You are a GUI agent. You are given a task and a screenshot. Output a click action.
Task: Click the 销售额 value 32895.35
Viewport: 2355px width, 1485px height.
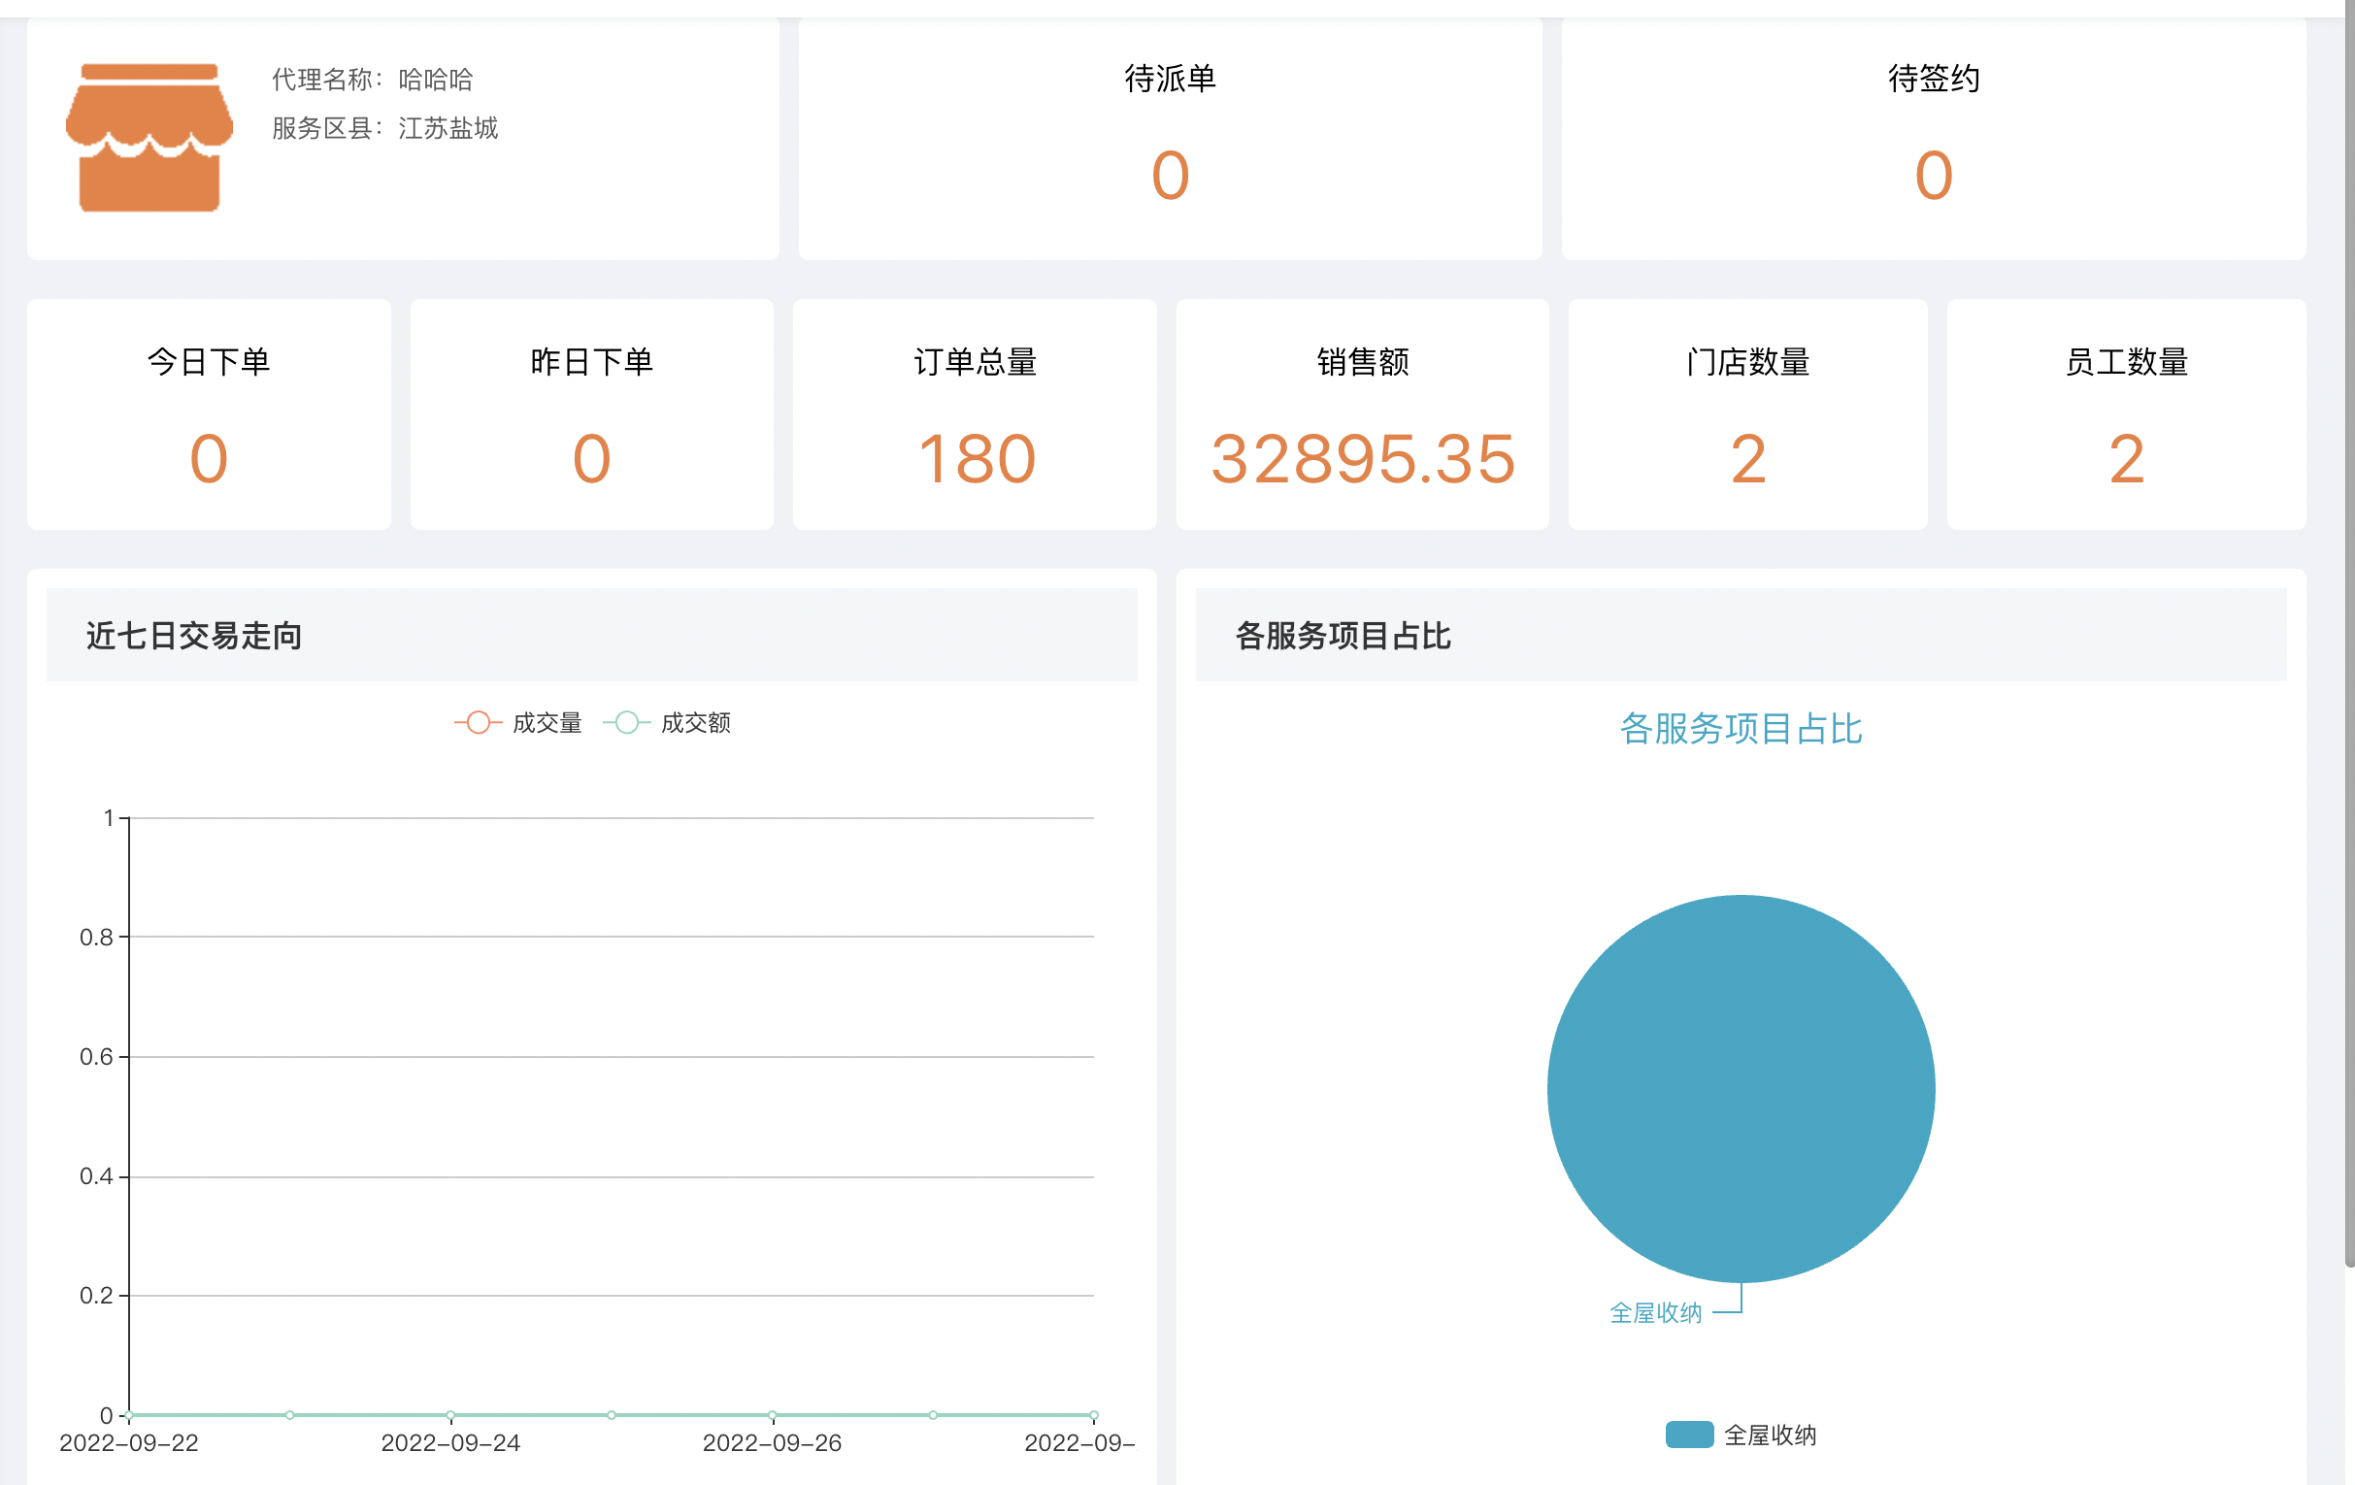click(x=1362, y=458)
